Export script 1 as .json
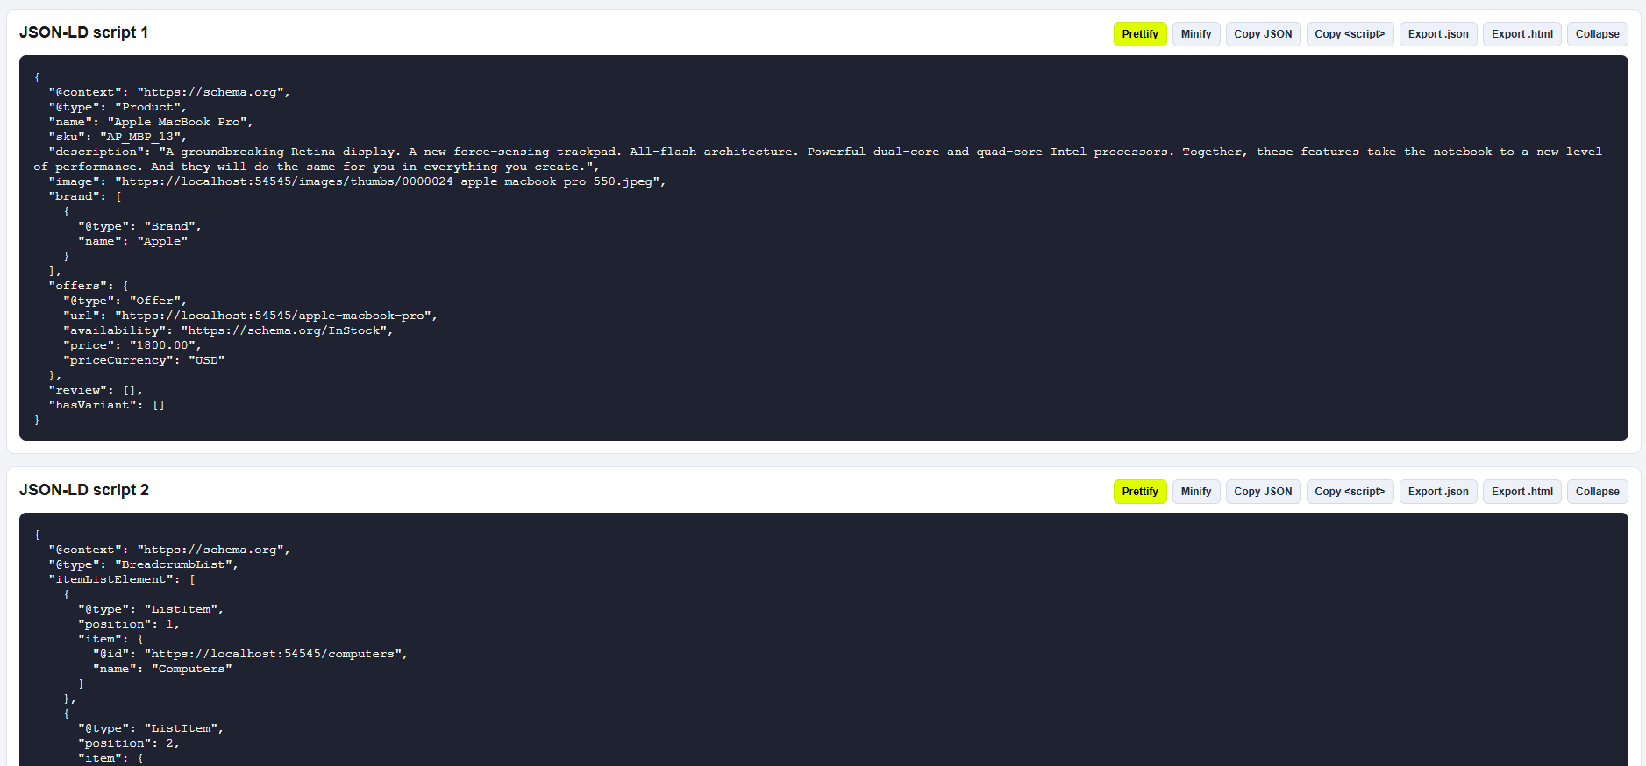 (1438, 34)
